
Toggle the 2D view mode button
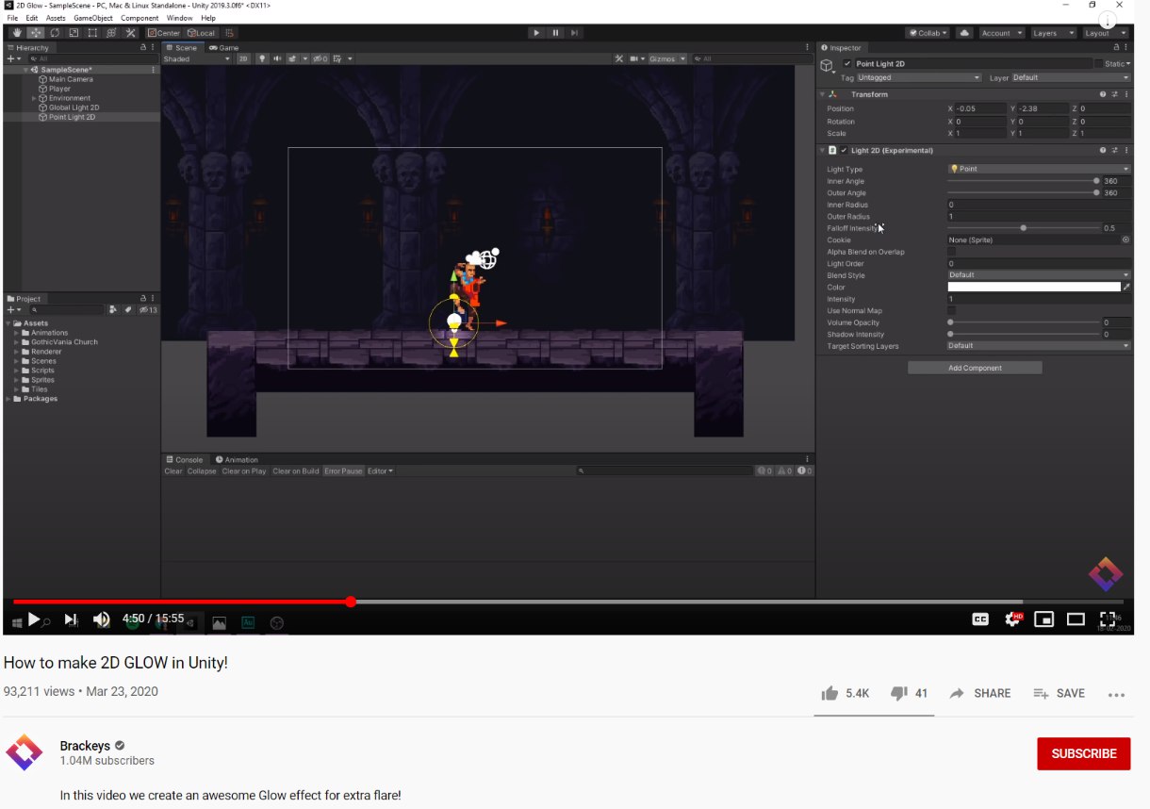pyautogui.click(x=243, y=58)
